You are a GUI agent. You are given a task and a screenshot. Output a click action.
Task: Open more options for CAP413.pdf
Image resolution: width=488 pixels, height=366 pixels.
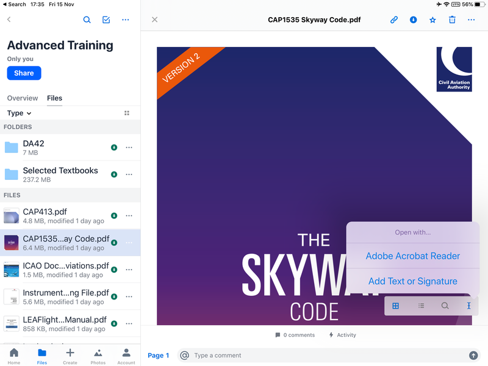click(x=129, y=216)
